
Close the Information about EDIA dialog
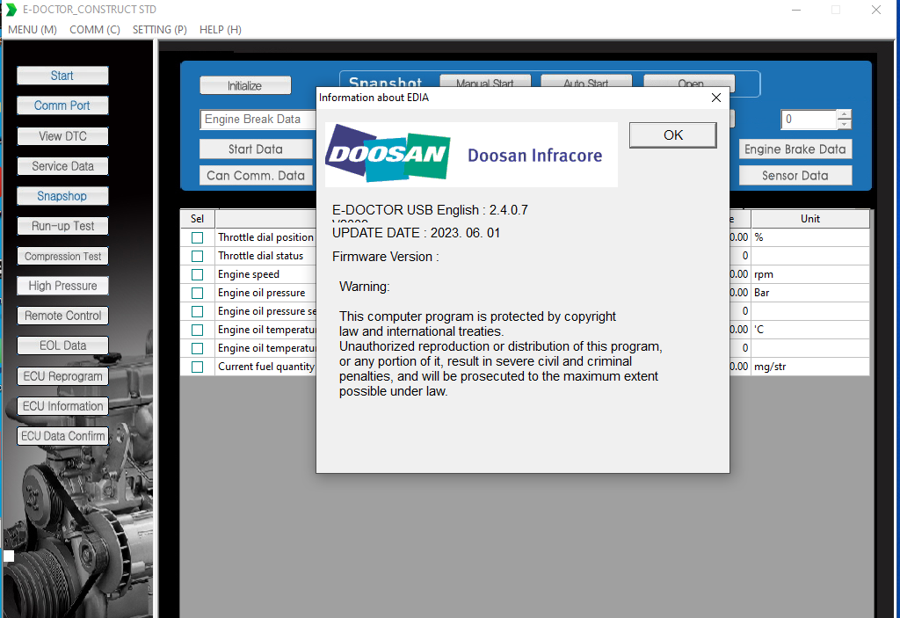tap(715, 98)
